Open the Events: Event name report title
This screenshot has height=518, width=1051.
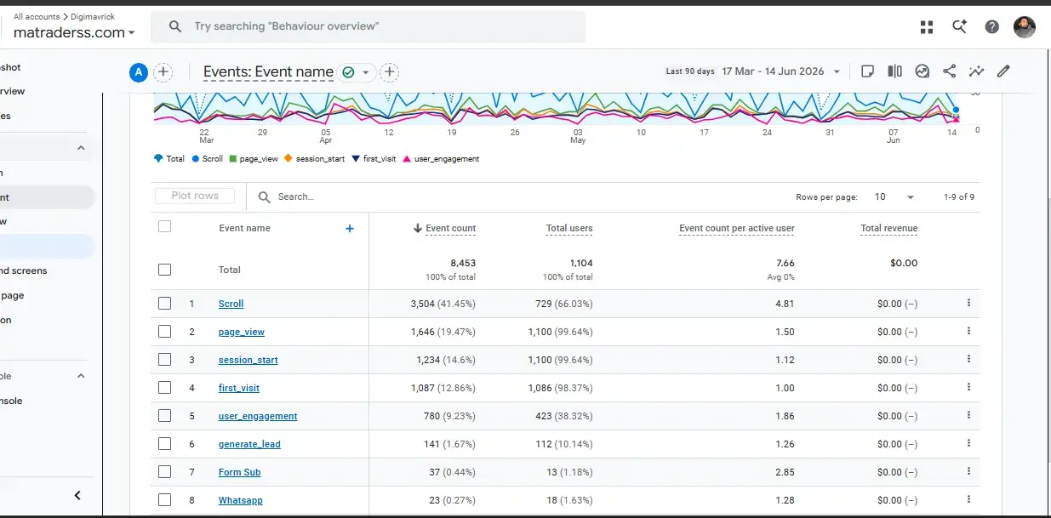(268, 72)
